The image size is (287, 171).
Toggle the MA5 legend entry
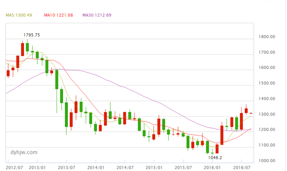(x=18, y=15)
